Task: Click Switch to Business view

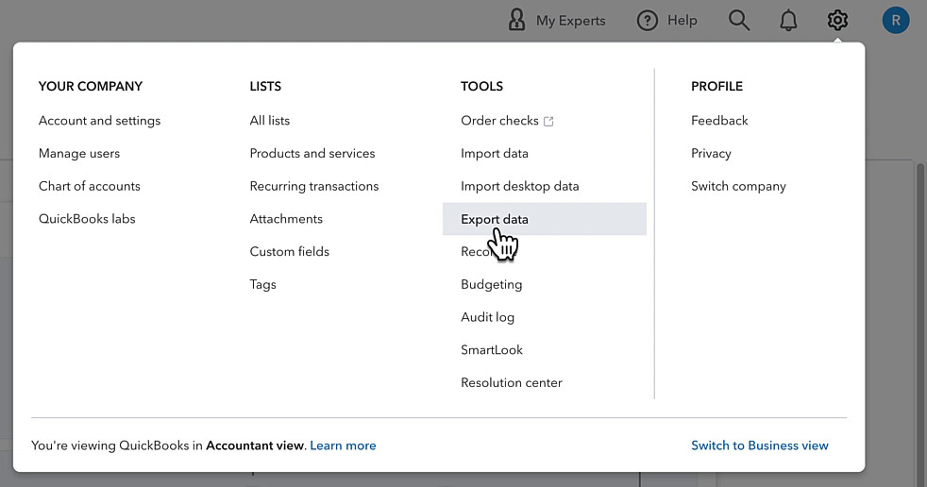Action: click(760, 445)
